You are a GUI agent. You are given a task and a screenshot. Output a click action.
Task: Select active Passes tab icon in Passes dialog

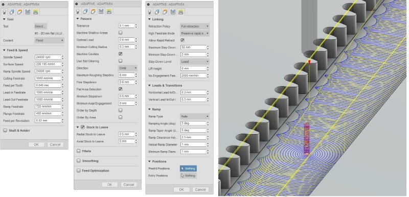pyautogui.click(x=101, y=11)
